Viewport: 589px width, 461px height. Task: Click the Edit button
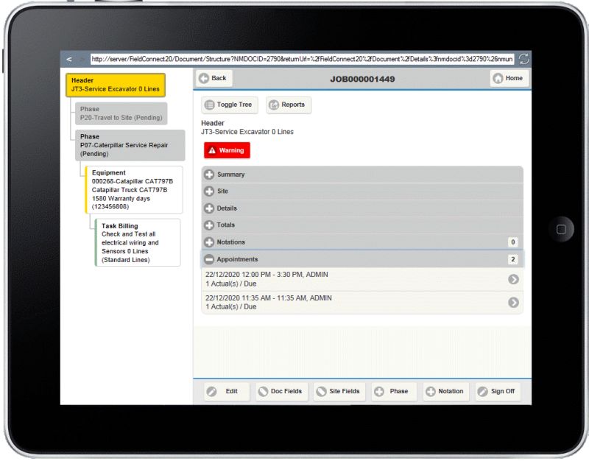(x=227, y=392)
